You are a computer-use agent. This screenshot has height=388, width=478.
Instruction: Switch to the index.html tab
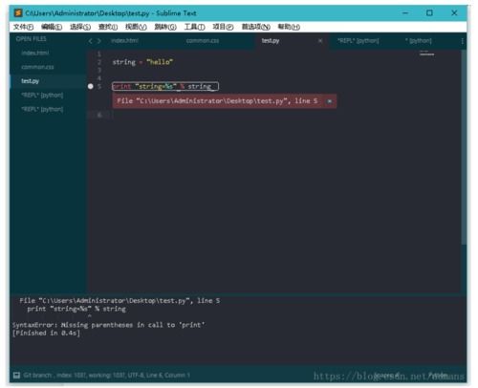(x=124, y=41)
